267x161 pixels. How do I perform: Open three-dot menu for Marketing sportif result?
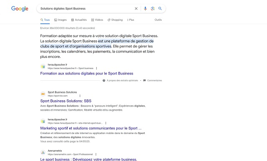[x=106, y=123]
